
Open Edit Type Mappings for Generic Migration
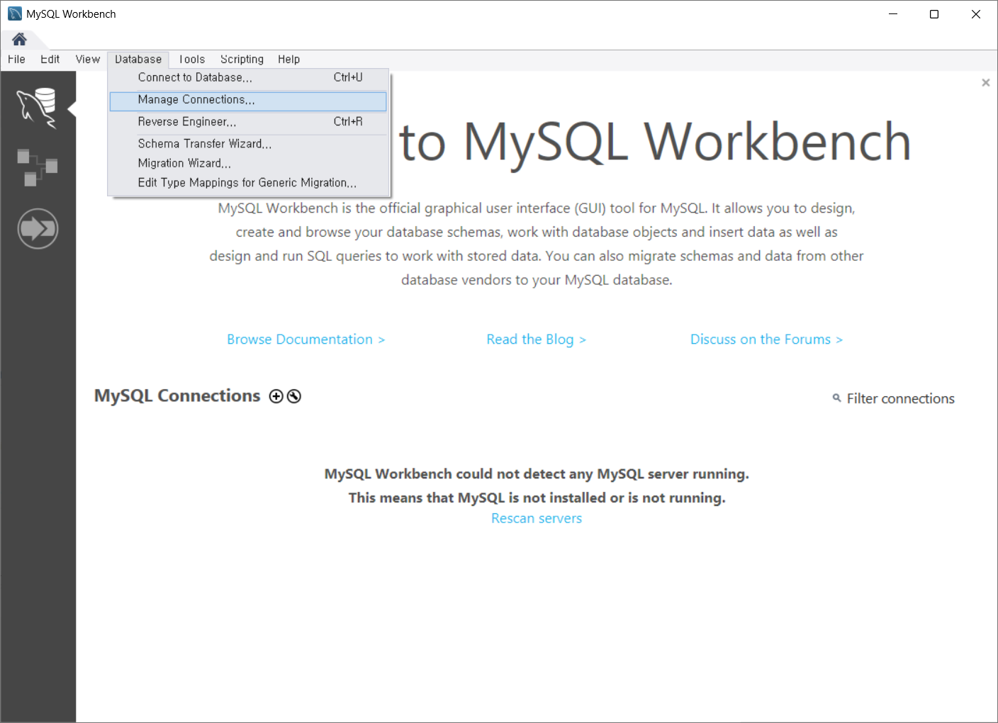pyautogui.click(x=248, y=183)
